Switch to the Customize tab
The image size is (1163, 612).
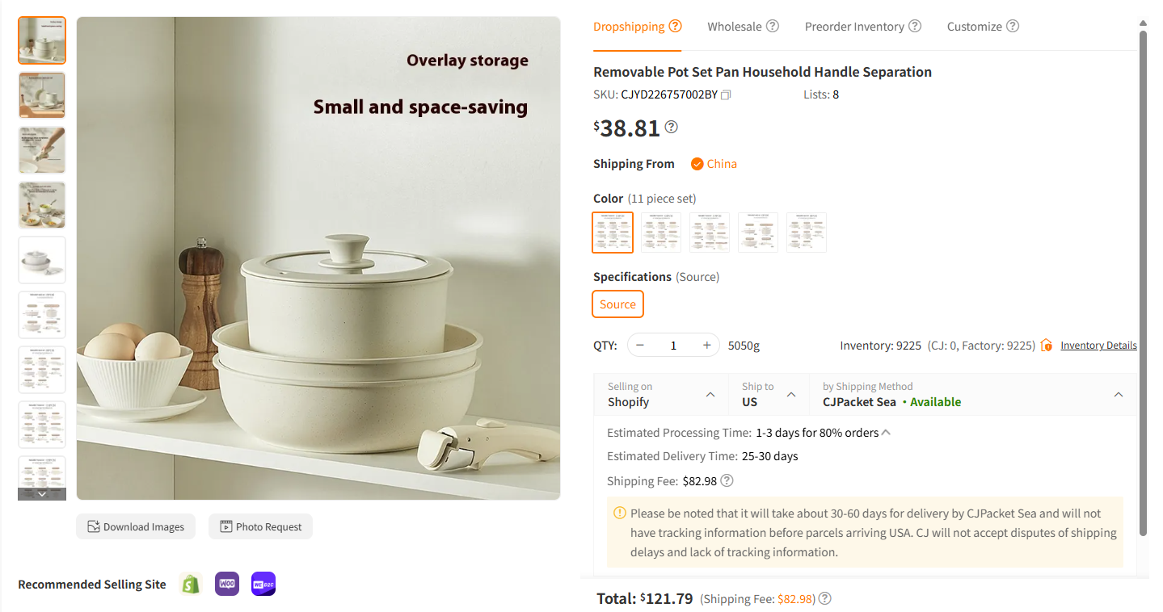pos(975,26)
